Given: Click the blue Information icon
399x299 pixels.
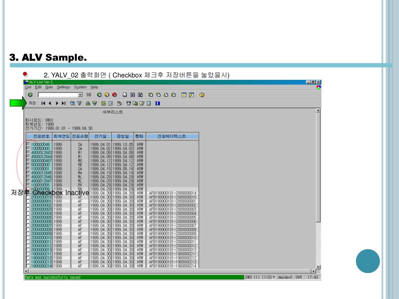Looking at the screenshot, I should [x=157, y=103].
